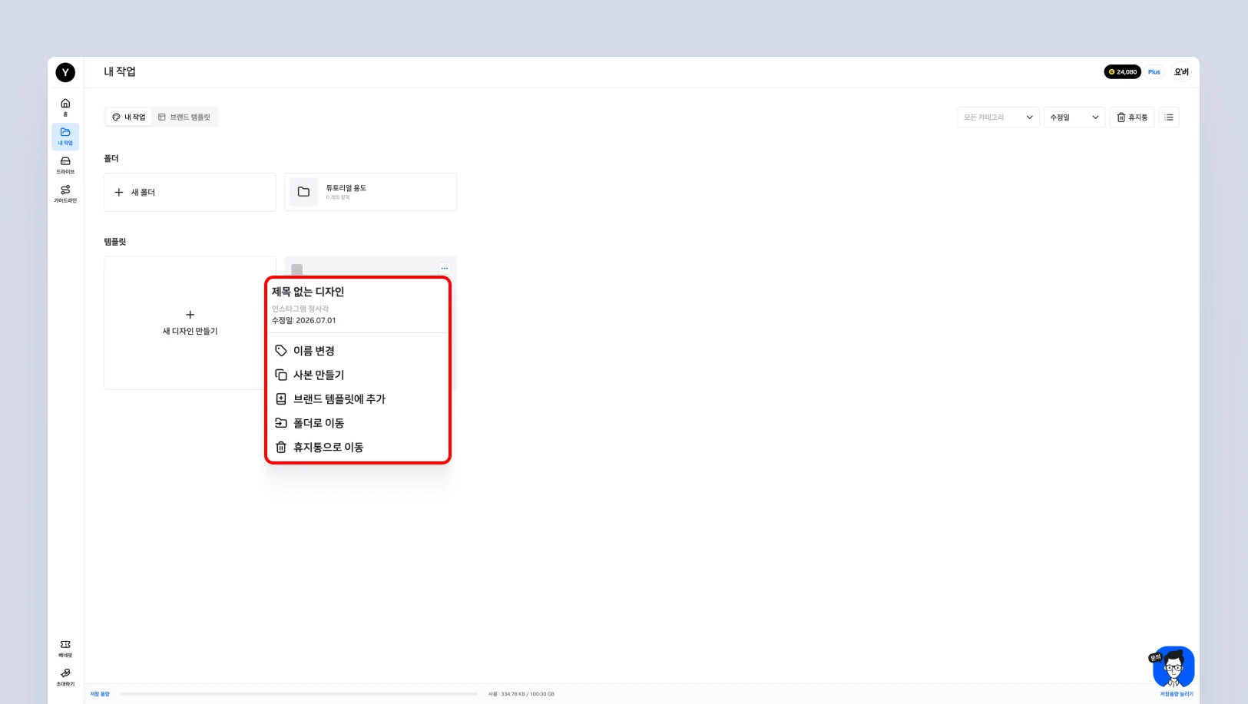The image size is (1248, 704).
Task: Expand the 모든 카테고리 dropdown
Action: click(x=998, y=117)
